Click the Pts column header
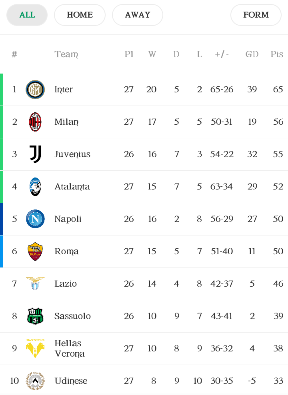The image size is (288, 395). [277, 54]
